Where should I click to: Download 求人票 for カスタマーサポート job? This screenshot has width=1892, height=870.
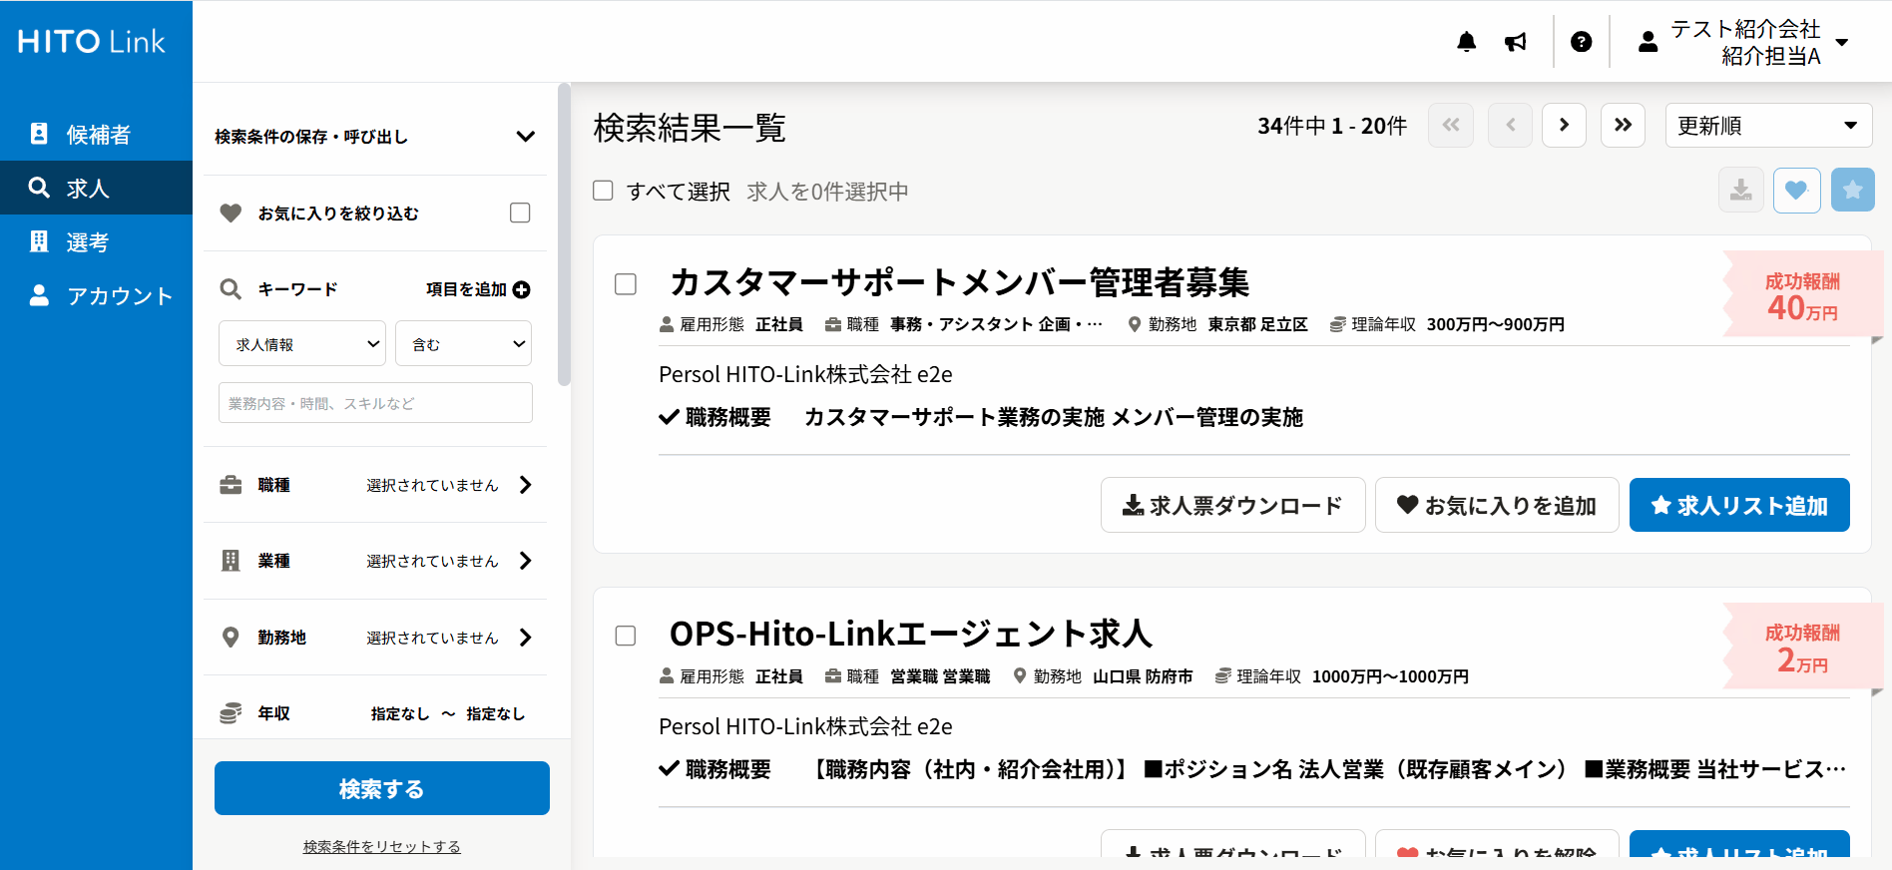(x=1232, y=505)
